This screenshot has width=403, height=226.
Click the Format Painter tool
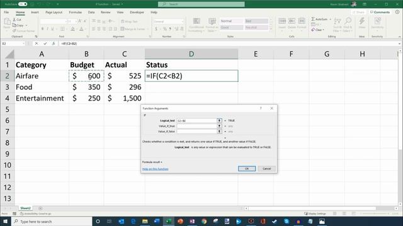click(23, 31)
